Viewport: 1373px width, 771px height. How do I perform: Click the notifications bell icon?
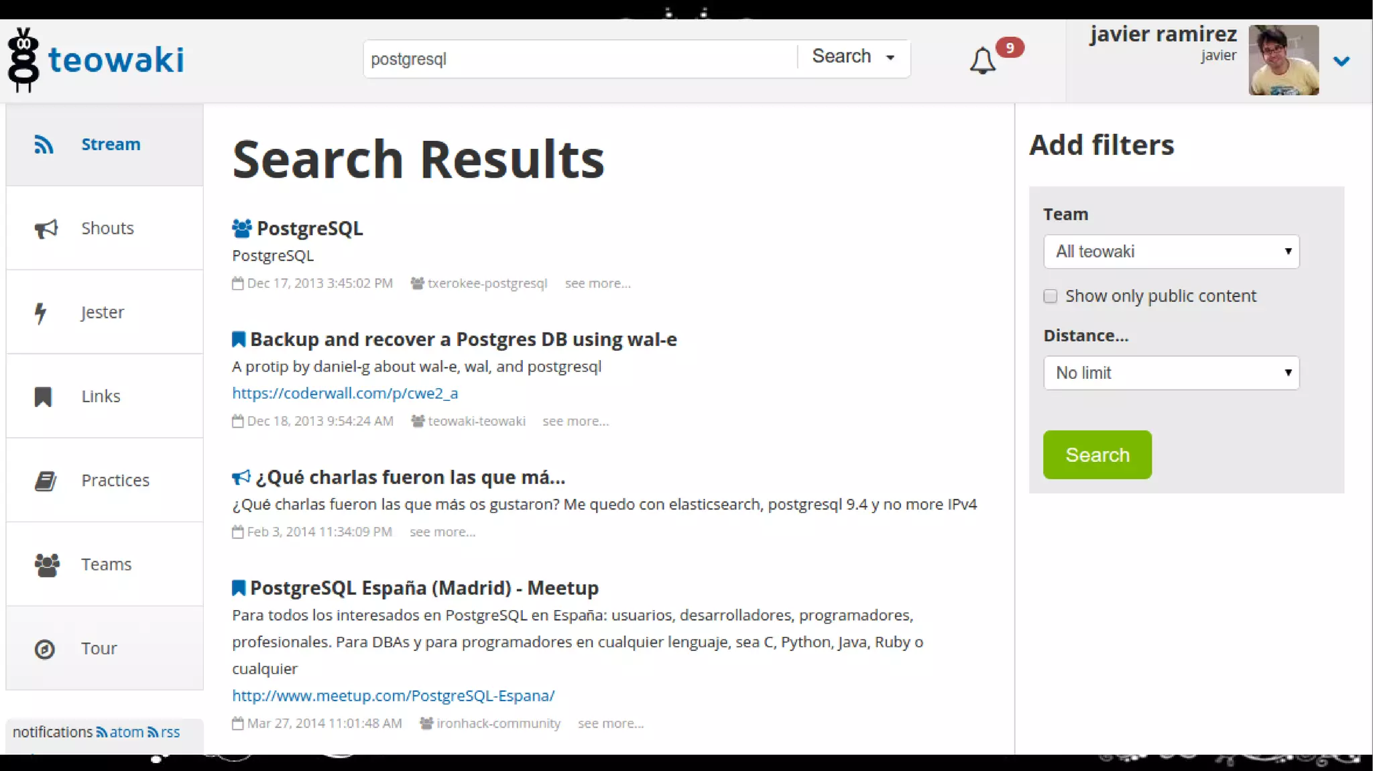click(982, 61)
